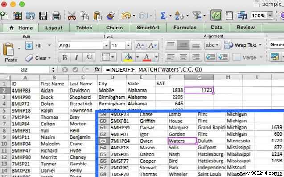Cut selection with the scissors icon
The image size is (284, 177).
coord(72,16)
